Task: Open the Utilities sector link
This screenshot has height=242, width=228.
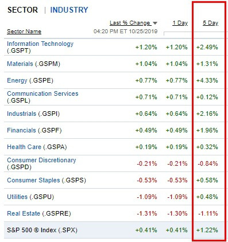Action: 17,197
